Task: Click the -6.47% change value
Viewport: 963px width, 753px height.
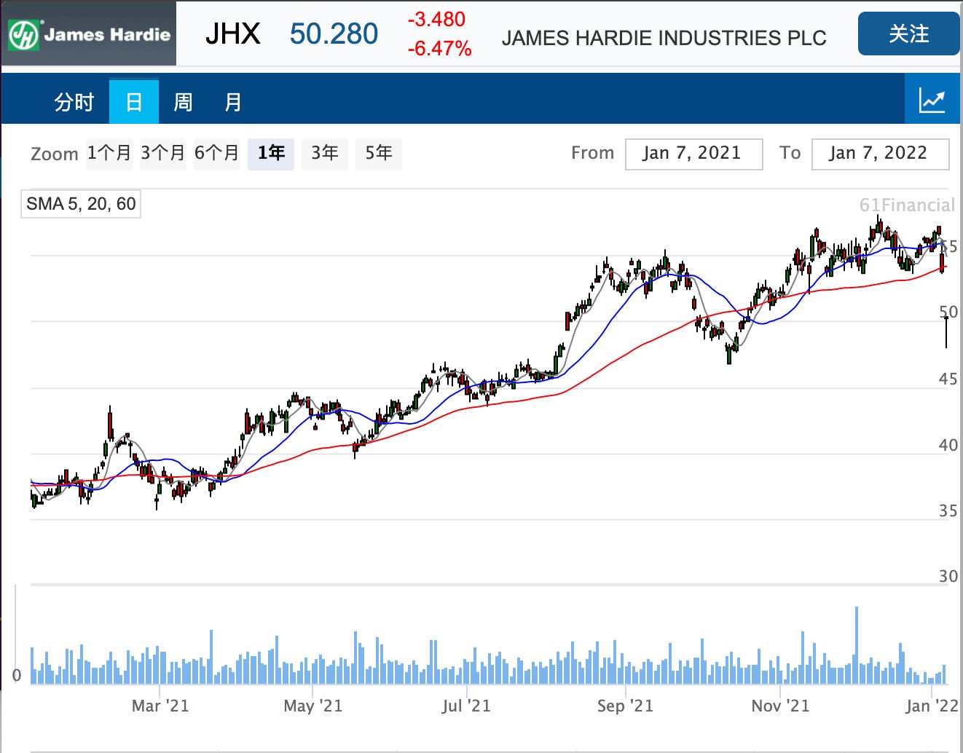Action: click(x=439, y=49)
